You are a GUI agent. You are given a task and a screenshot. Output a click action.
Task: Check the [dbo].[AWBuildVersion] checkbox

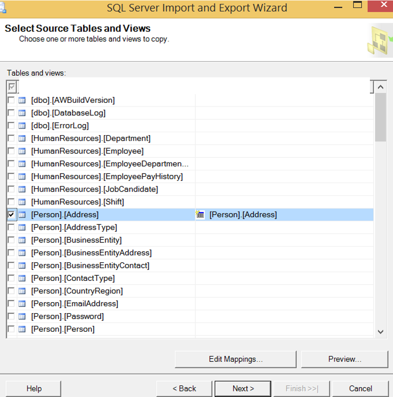click(11, 100)
